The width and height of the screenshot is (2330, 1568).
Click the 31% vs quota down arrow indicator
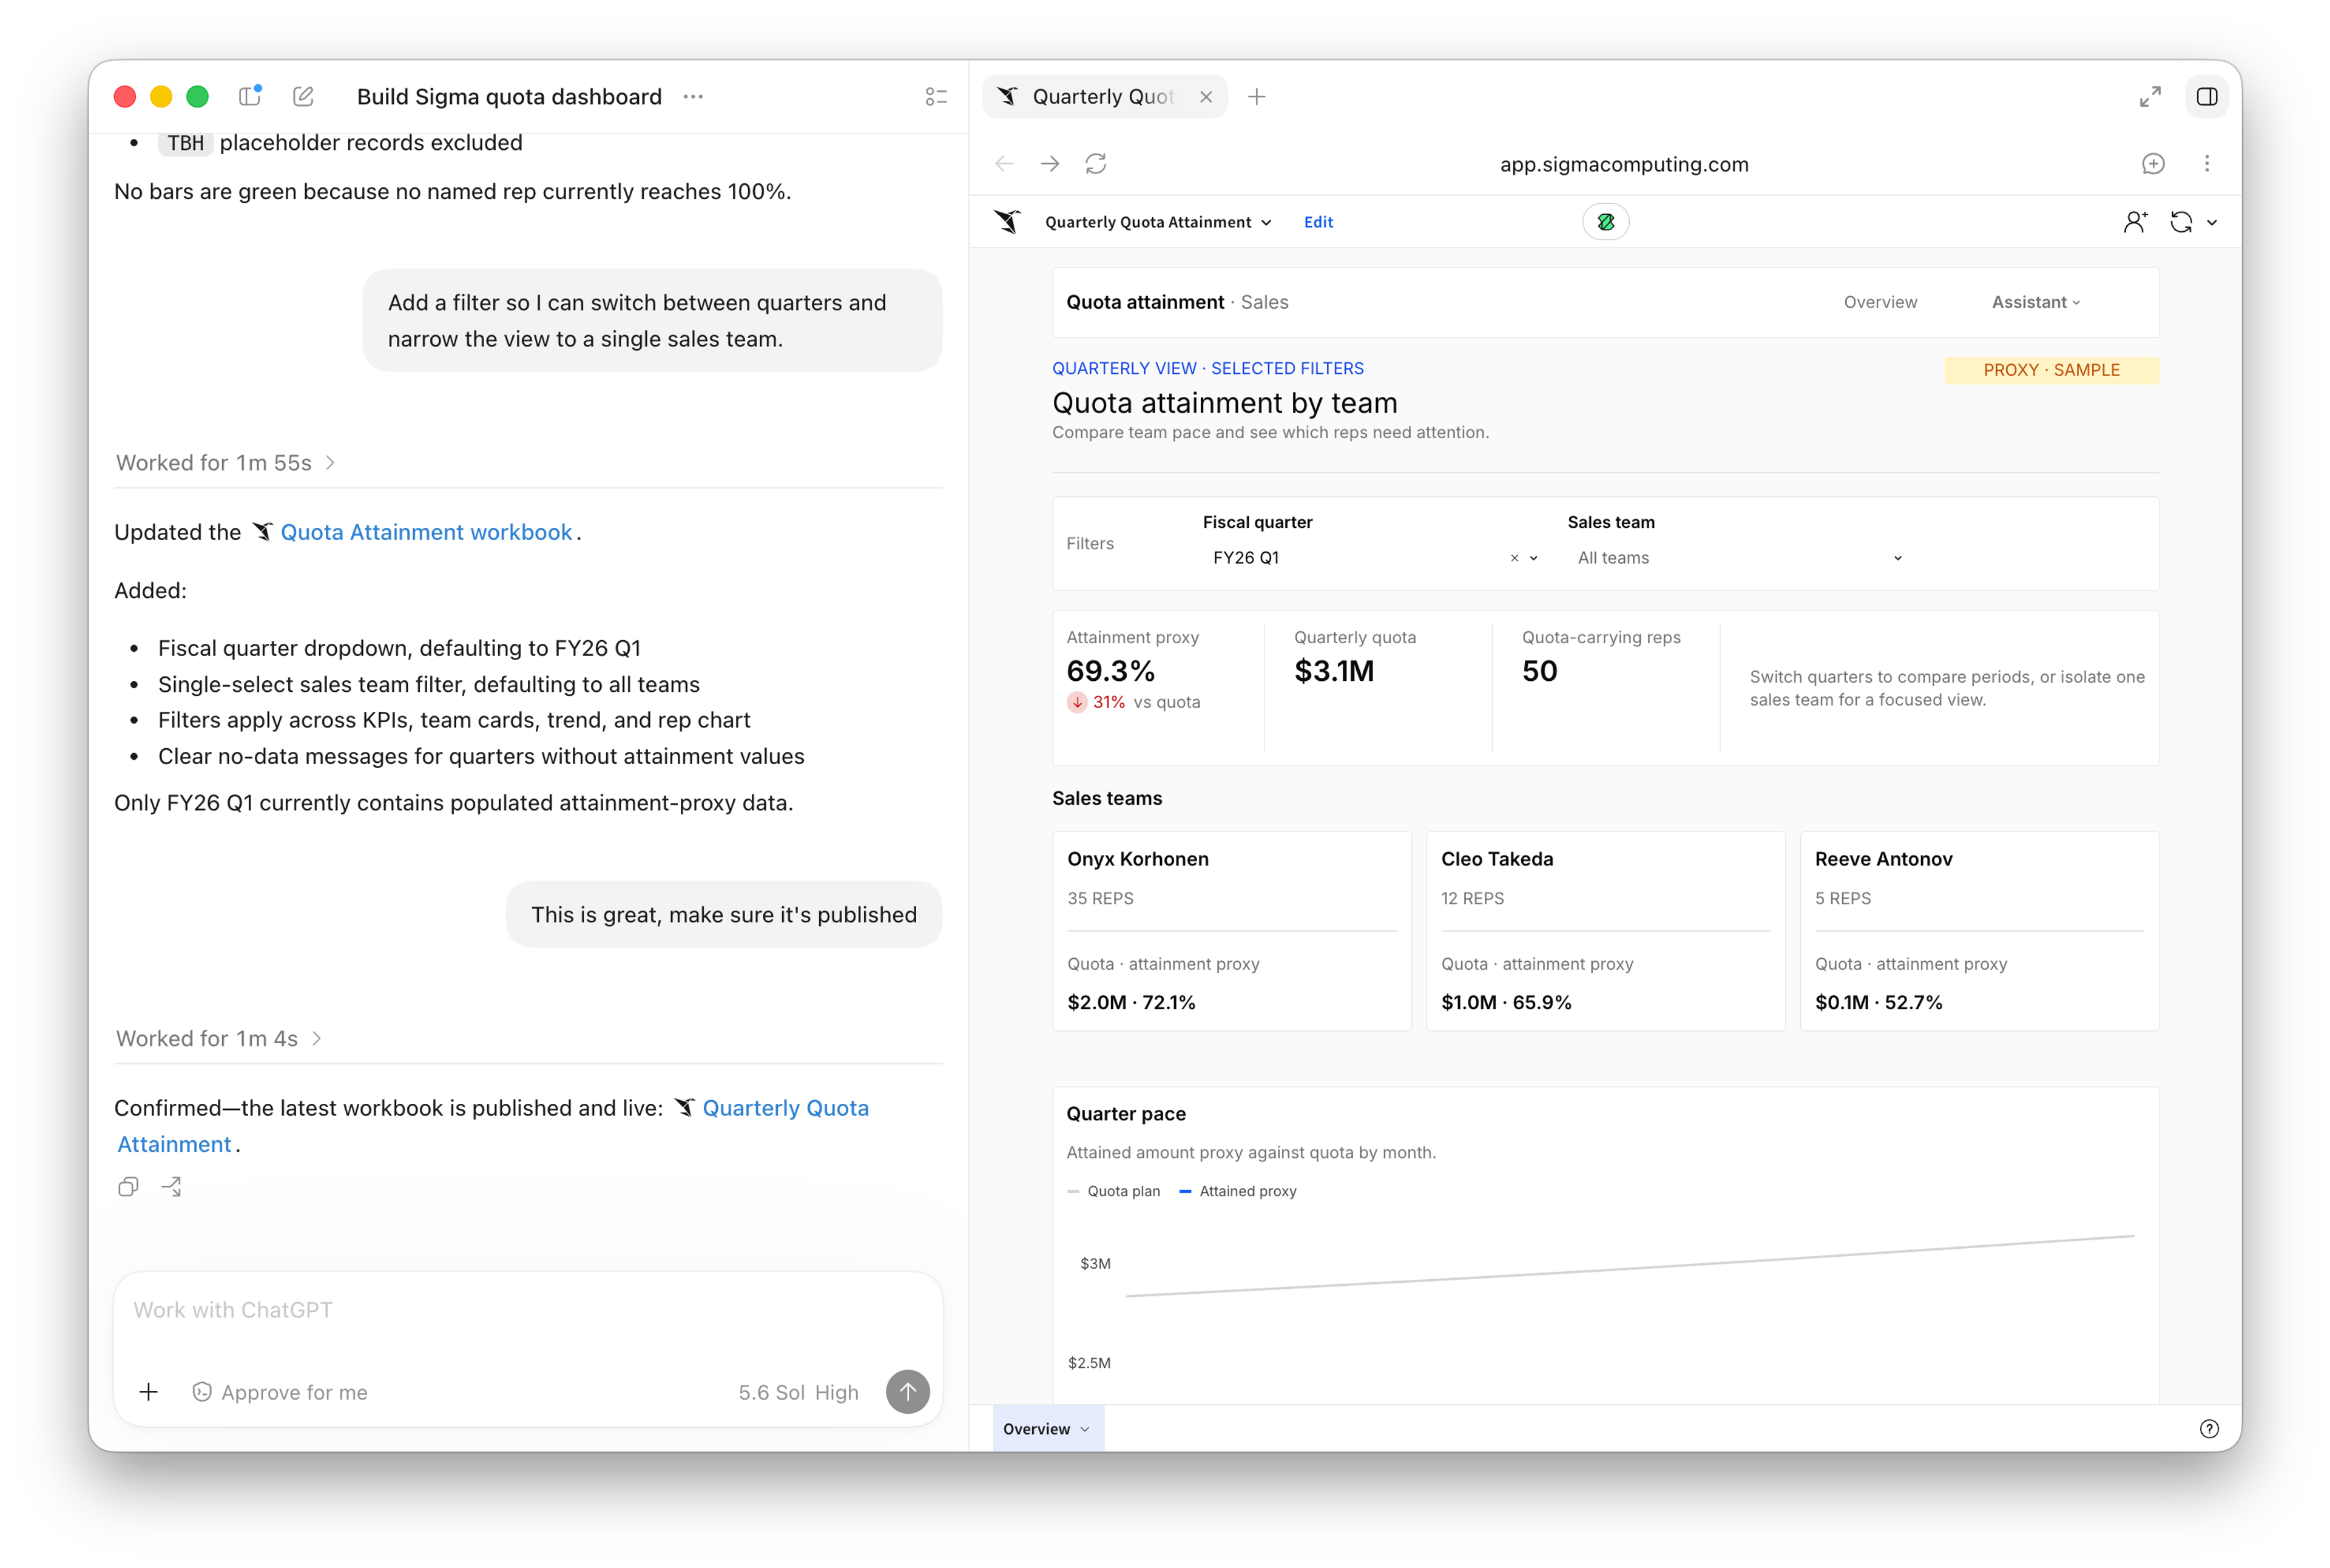pos(1077,702)
